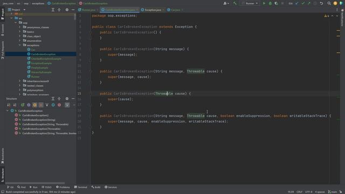The image size is (345, 194).
Task: Click the Project panel settings gear
Action: click(x=67, y=10)
